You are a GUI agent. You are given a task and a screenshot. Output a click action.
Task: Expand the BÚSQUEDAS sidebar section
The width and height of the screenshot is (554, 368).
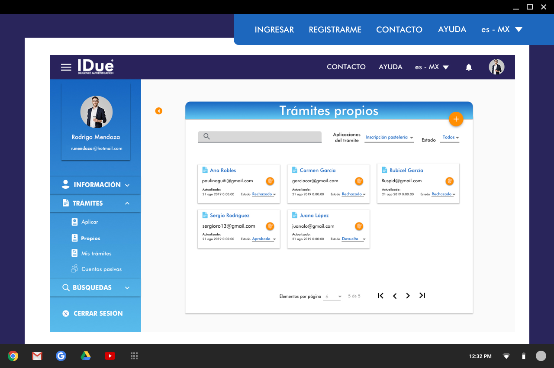click(96, 287)
